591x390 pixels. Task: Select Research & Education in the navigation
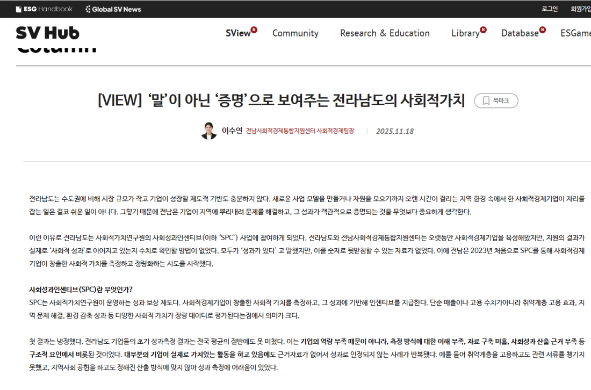tap(385, 33)
